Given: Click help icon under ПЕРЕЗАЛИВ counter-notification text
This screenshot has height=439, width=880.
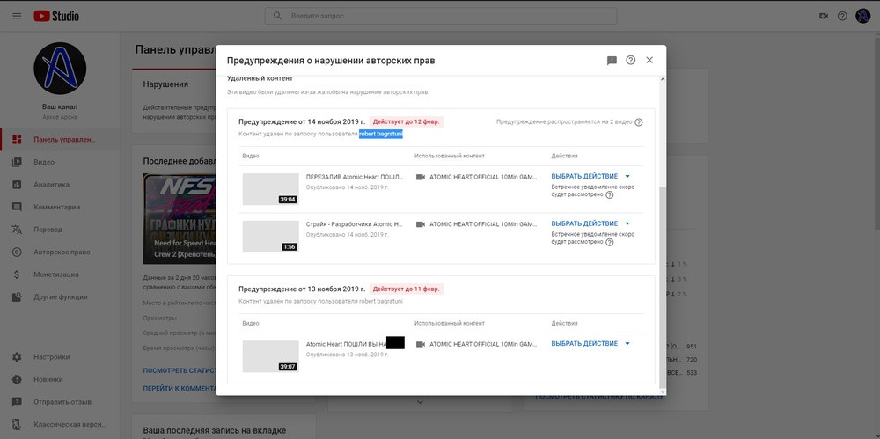Looking at the screenshot, I should click(x=610, y=195).
